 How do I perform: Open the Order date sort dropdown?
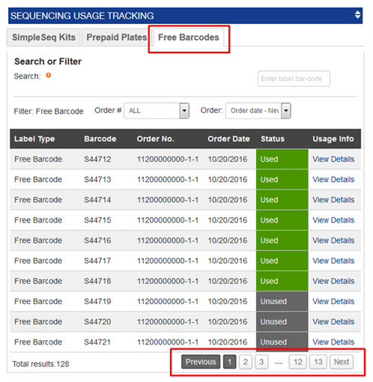258,111
